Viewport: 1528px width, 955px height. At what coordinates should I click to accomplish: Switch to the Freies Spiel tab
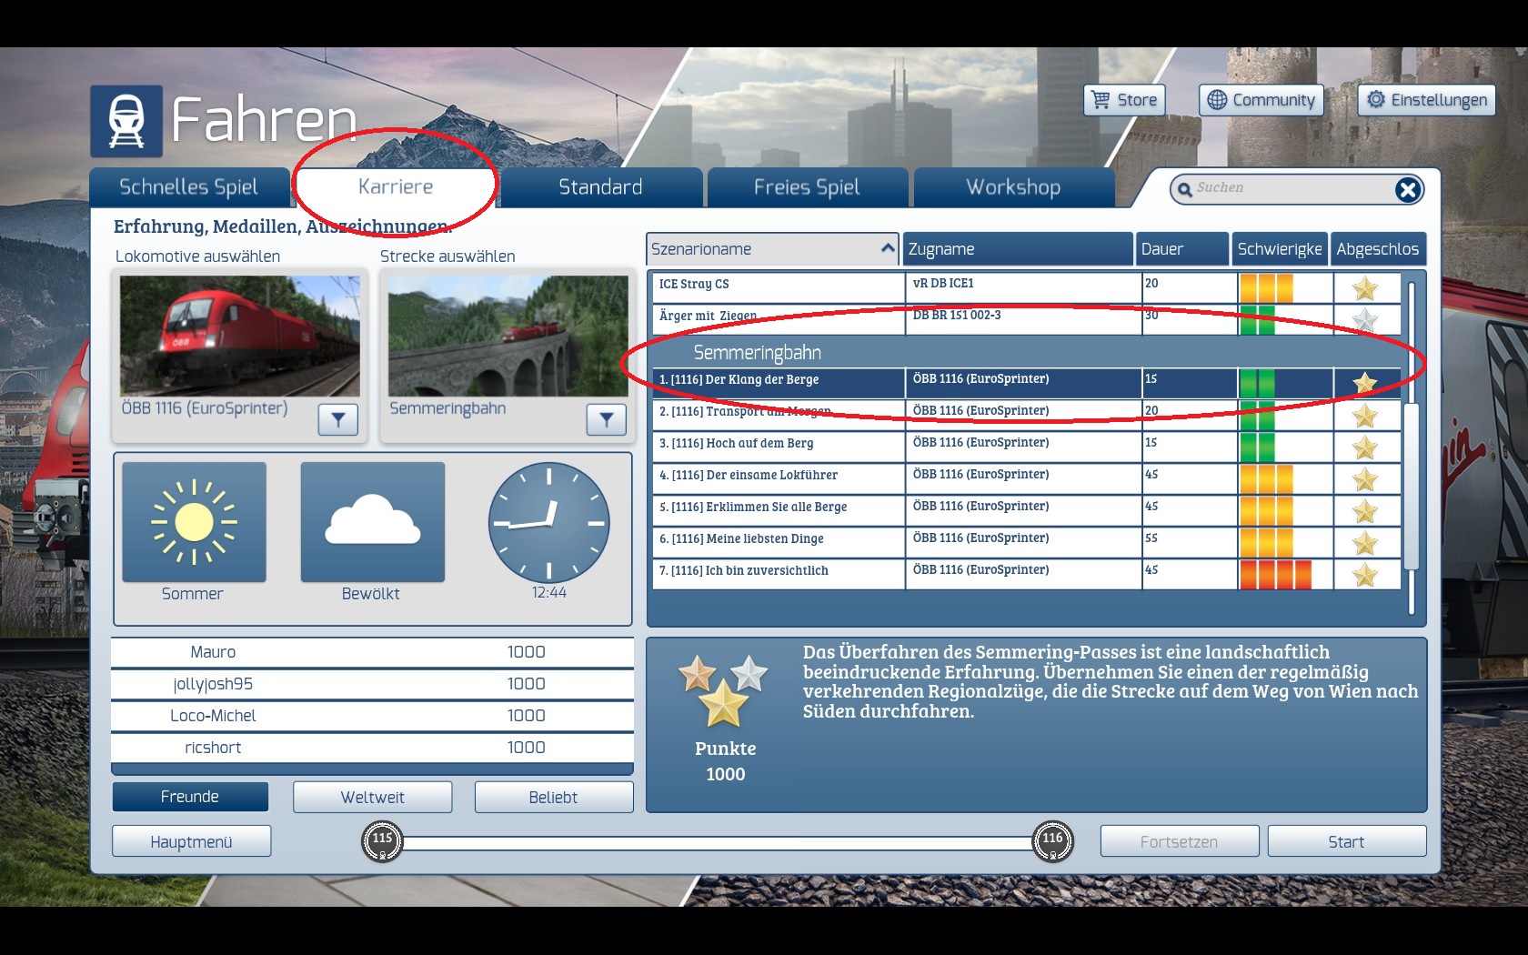(x=807, y=187)
